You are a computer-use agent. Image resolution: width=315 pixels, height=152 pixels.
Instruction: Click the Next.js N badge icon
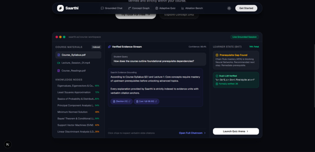click(x=8, y=144)
